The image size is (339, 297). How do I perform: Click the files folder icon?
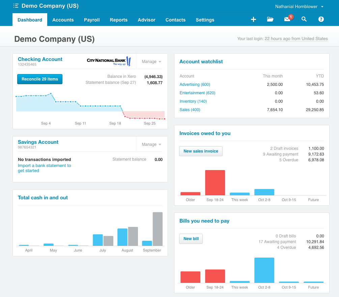click(x=270, y=20)
